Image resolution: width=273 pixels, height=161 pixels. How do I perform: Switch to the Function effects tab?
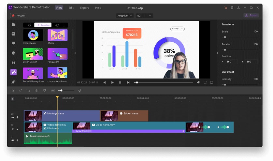tap(43, 25)
